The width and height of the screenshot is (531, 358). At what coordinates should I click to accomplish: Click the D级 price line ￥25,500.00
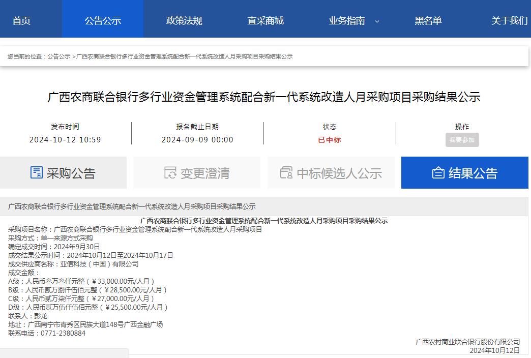(x=88, y=307)
